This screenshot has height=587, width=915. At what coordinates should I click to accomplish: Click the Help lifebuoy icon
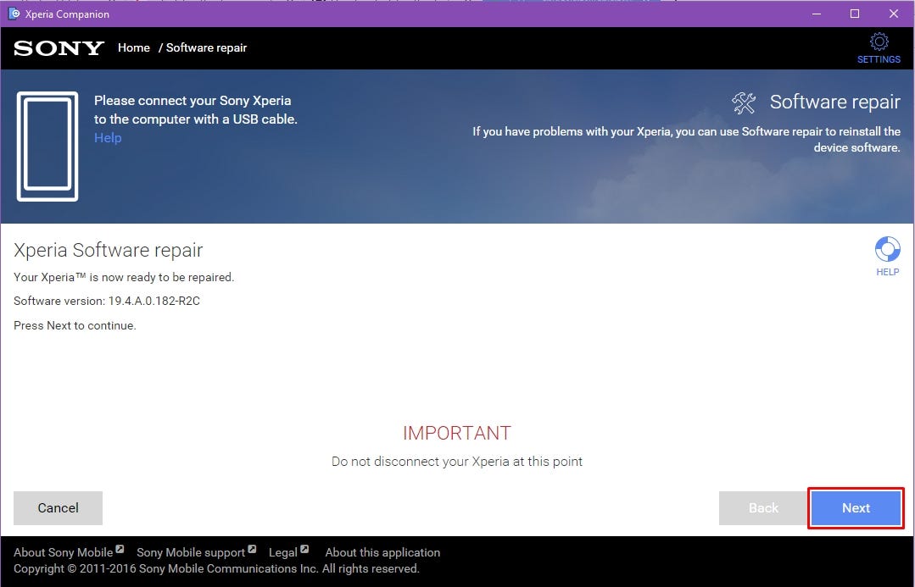pyautogui.click(x=887, y=249)
